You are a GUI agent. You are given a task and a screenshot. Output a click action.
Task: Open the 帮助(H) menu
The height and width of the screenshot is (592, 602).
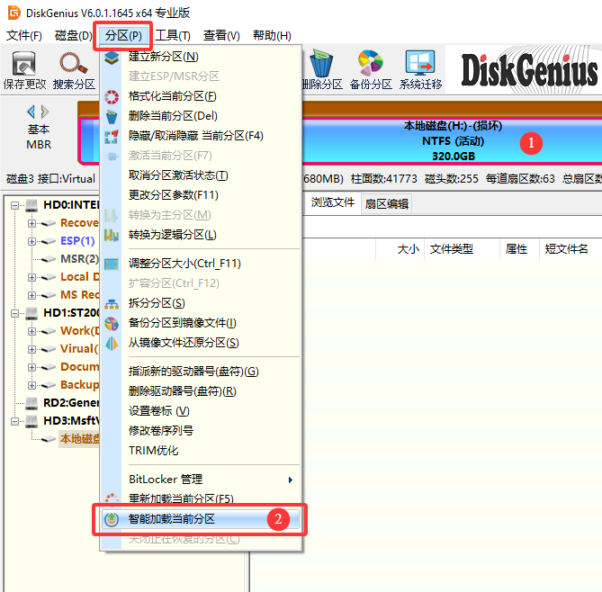click(272, 36)
